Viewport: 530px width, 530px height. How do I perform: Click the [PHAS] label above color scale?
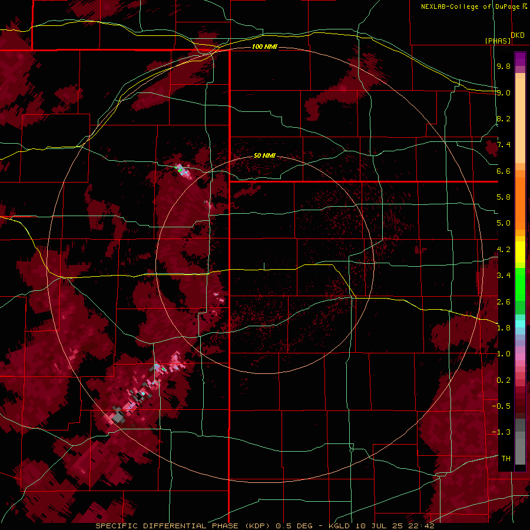tap(498, 41)
